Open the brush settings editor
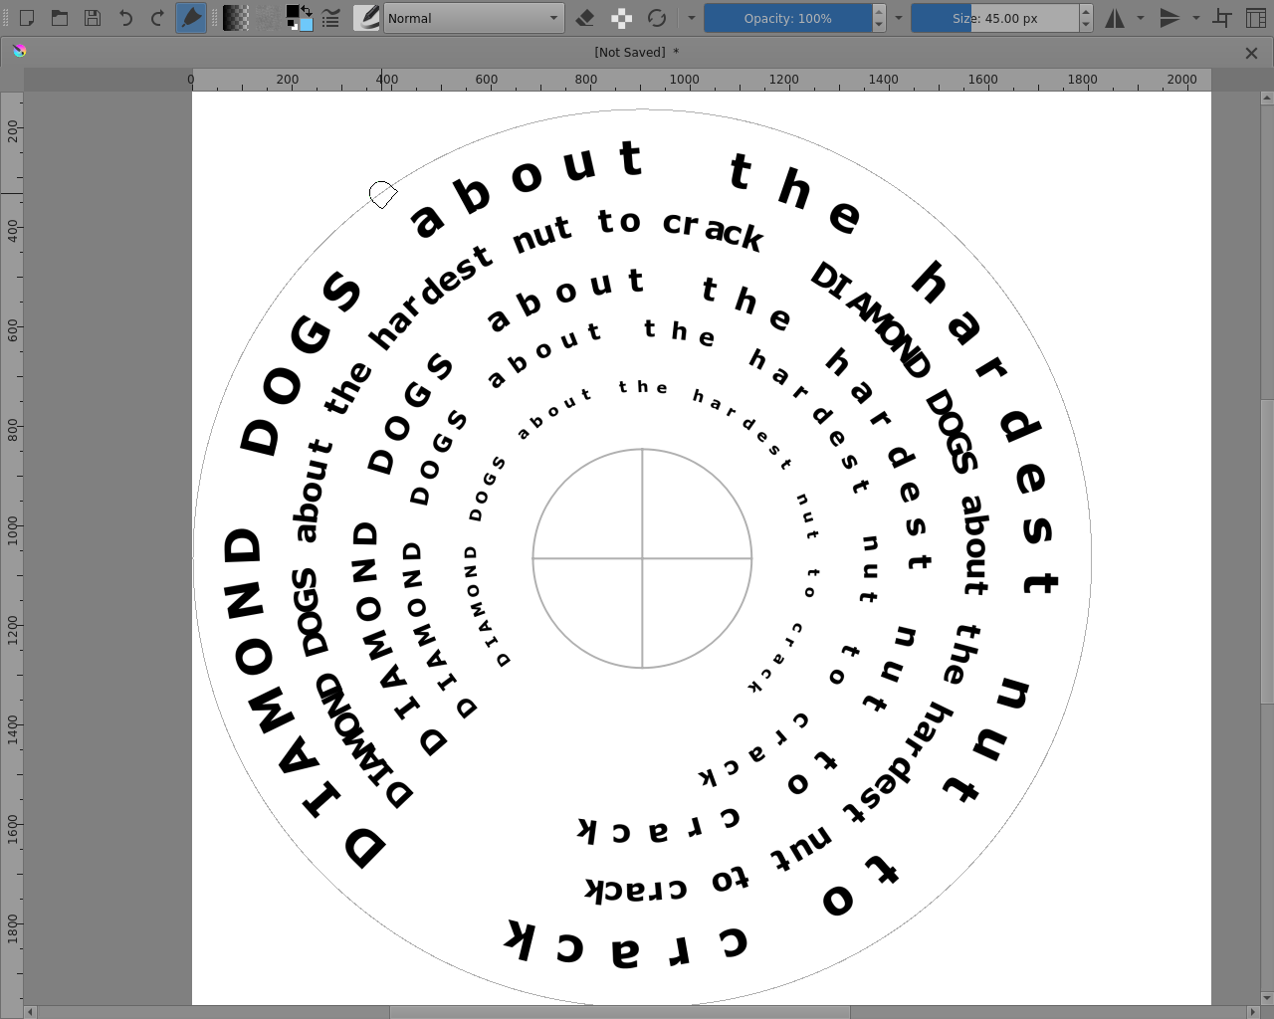 point(331,18)
